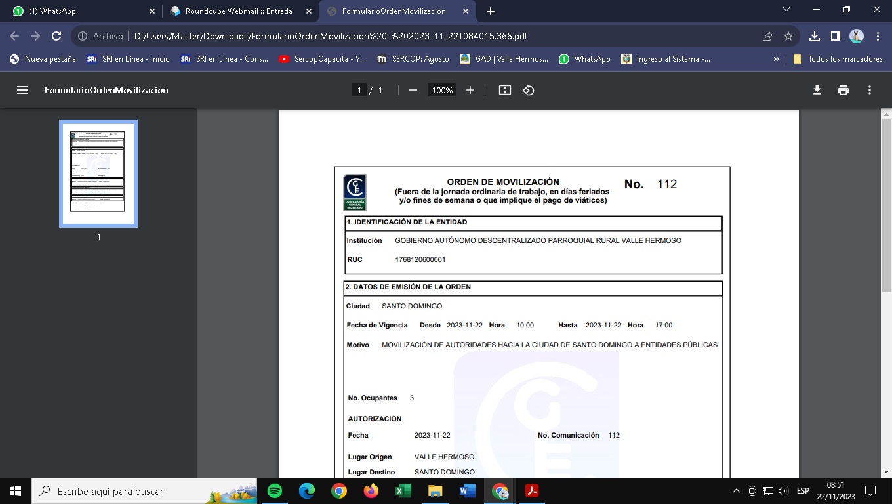Bookmark this page with the star icon
The width and height of the screenshot is (892, 504).
click(788, 37)
